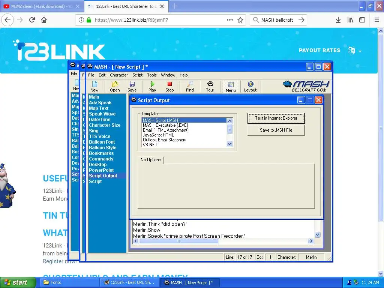
Task: Create a New script in MASH toolbar
Action: click(94, 87)
